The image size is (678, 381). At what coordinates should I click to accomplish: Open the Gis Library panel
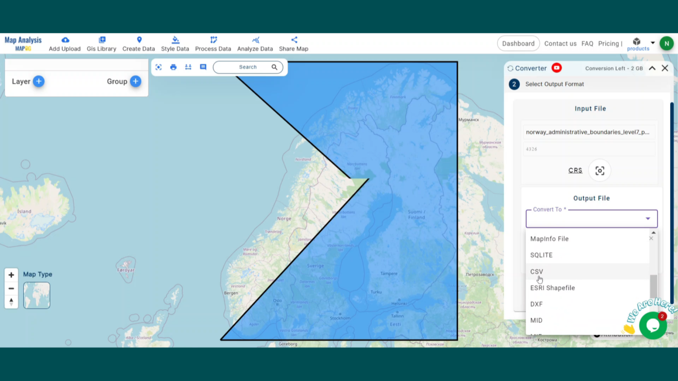tap(102, 43)
